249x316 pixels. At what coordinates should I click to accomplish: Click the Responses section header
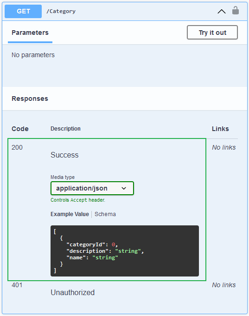tap(30, 99)
